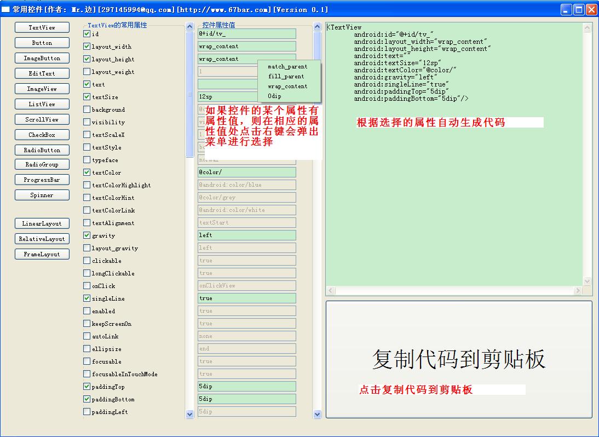Click the window title bar icon
The image size is (599, 437).
[5, 9]
